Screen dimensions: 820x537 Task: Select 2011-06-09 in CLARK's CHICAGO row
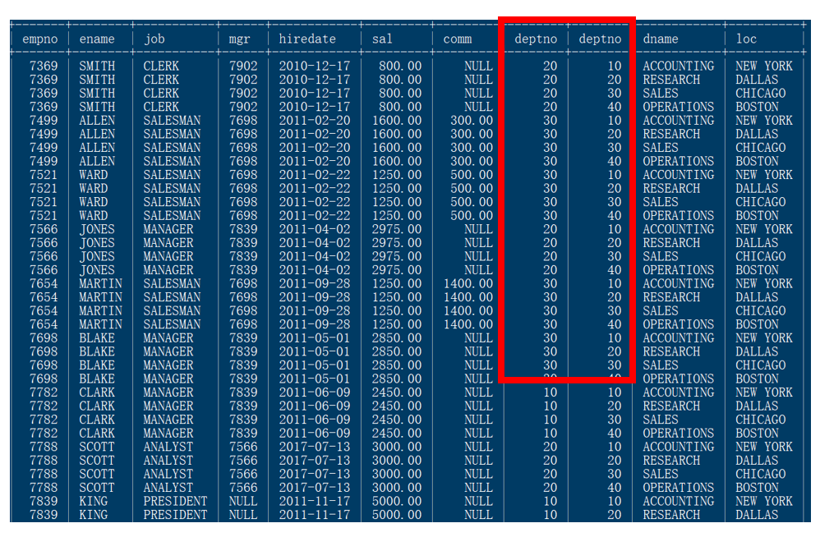coord(315,420)
